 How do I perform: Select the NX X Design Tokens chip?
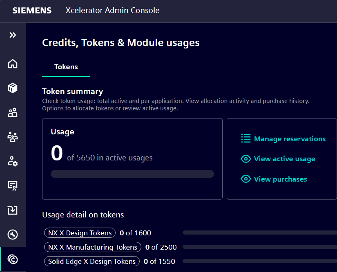[80, 233]
